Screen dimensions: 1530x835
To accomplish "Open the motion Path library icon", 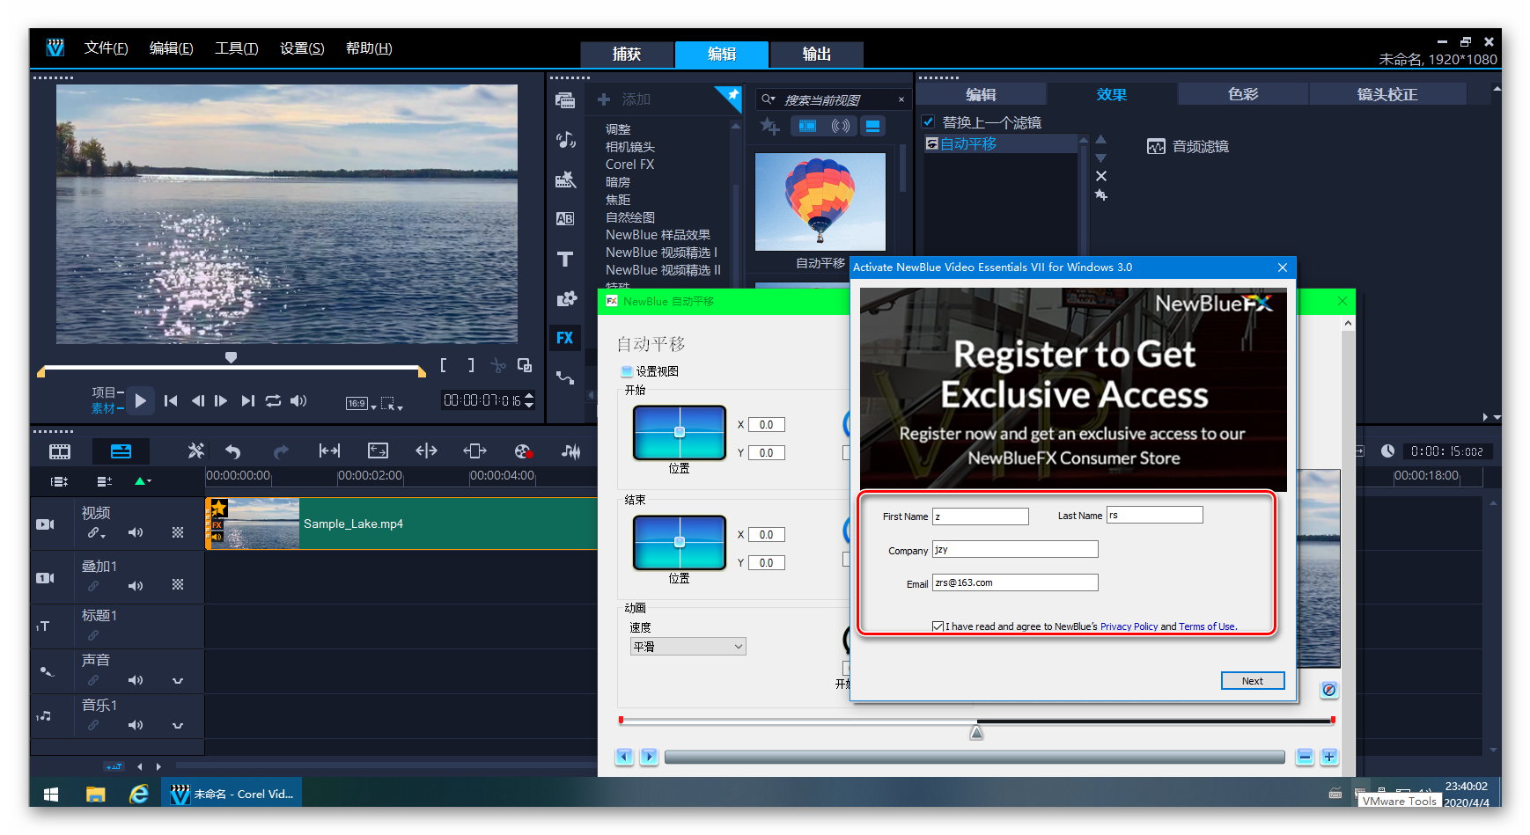I will (565, 378).
